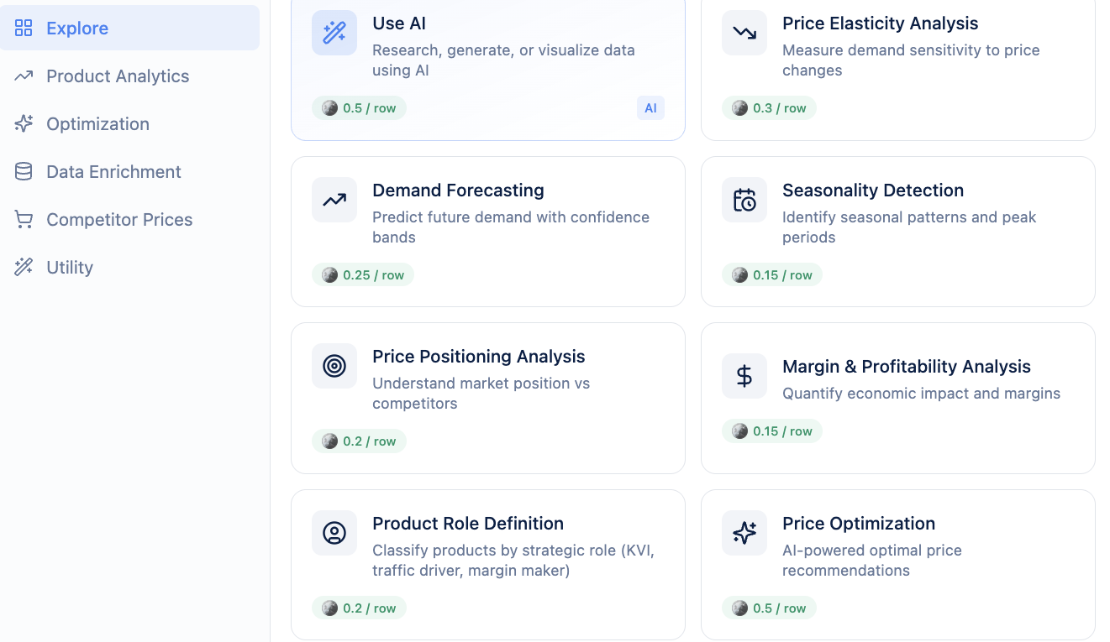Click the Demand Forecasting arrow chart icon
The image size is (1110, 642).
coord(334,200)
